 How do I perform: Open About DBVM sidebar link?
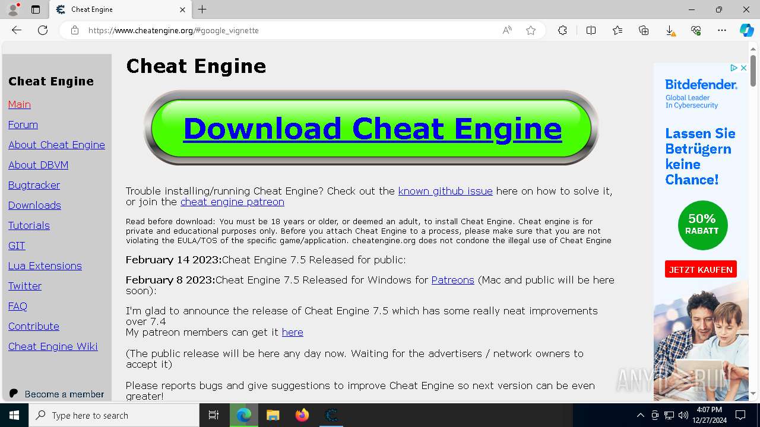38,165
